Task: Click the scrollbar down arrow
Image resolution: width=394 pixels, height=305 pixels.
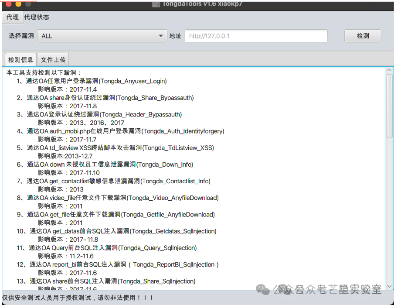Action: click(389, 286)
